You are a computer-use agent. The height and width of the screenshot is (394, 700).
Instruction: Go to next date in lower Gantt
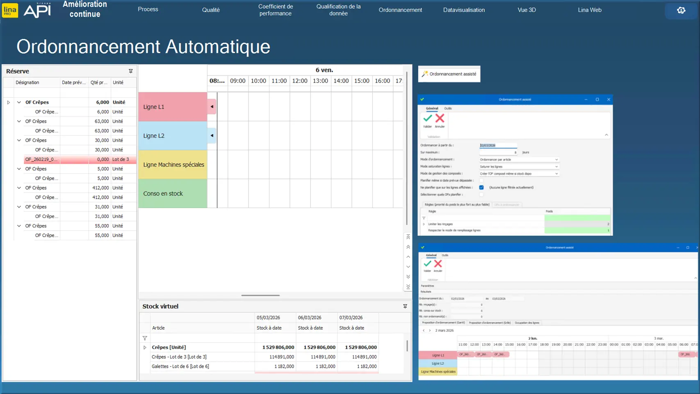(x=430, y=330)
